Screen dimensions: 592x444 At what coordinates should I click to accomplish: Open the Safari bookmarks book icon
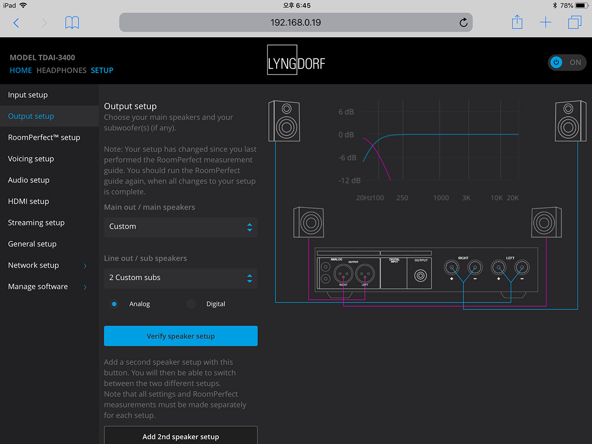pyautogui.click(x=72, y=23)
